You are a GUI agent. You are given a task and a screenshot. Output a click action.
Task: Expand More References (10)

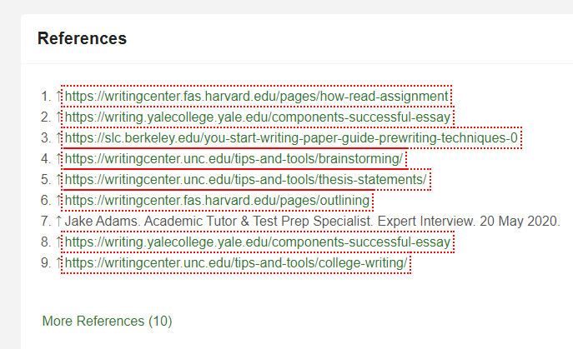coord(107,322)
